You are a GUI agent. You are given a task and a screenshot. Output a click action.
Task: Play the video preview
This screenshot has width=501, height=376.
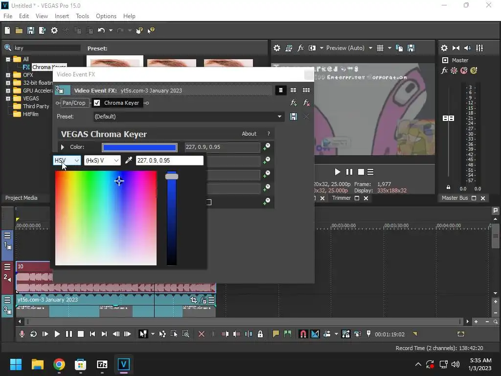tap(338, 172)
